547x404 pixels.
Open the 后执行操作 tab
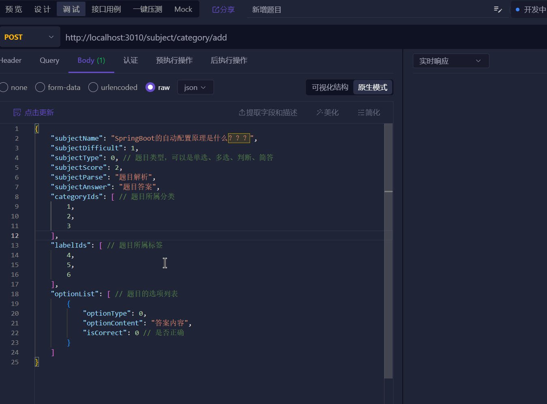tap(229, 60)
